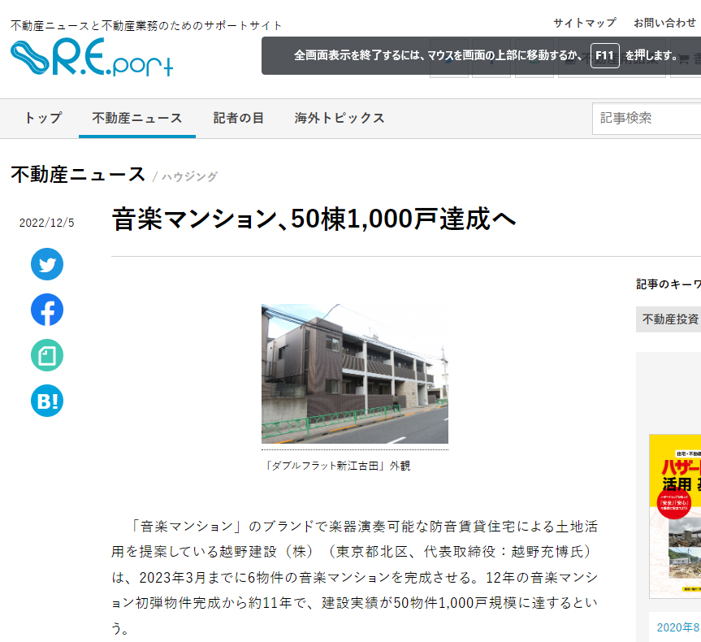Open the サイトマップ link
Image resolution: width=701 pixels, height=642 pixels.
[584, 23]
